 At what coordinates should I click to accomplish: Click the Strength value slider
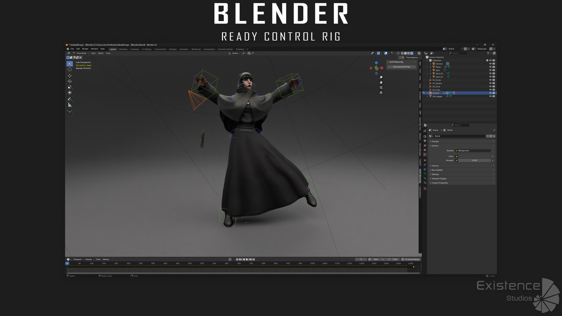(x=474, y=160)
